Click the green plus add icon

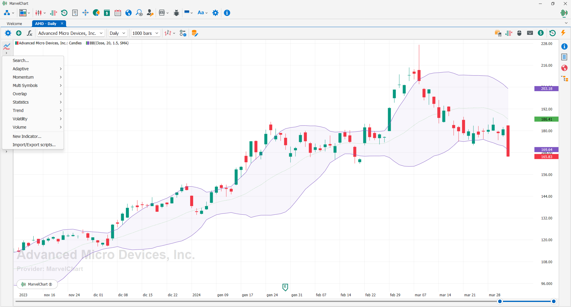click(x=19, y=33)
